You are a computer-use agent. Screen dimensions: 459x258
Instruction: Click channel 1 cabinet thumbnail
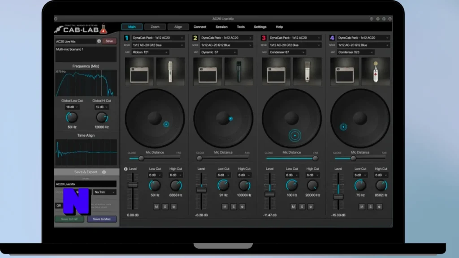click(x=139, y=71)
